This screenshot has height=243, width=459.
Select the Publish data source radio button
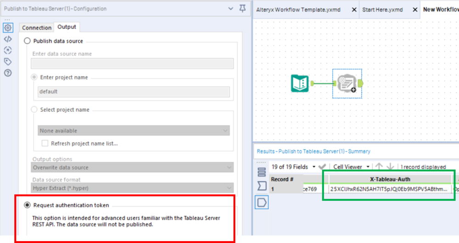coord(28,41)
